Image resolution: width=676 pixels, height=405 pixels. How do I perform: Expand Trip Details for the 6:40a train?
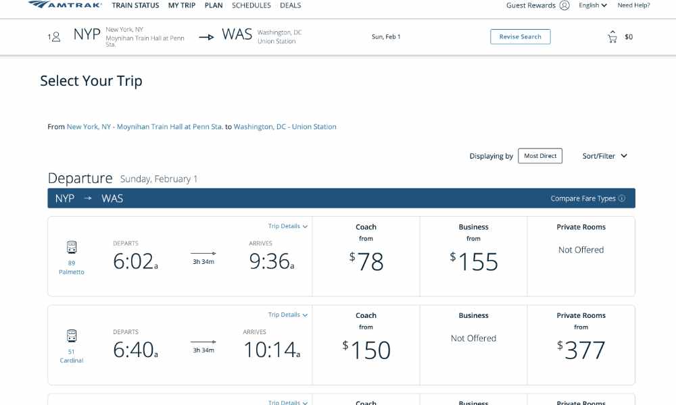click(287, 315)
